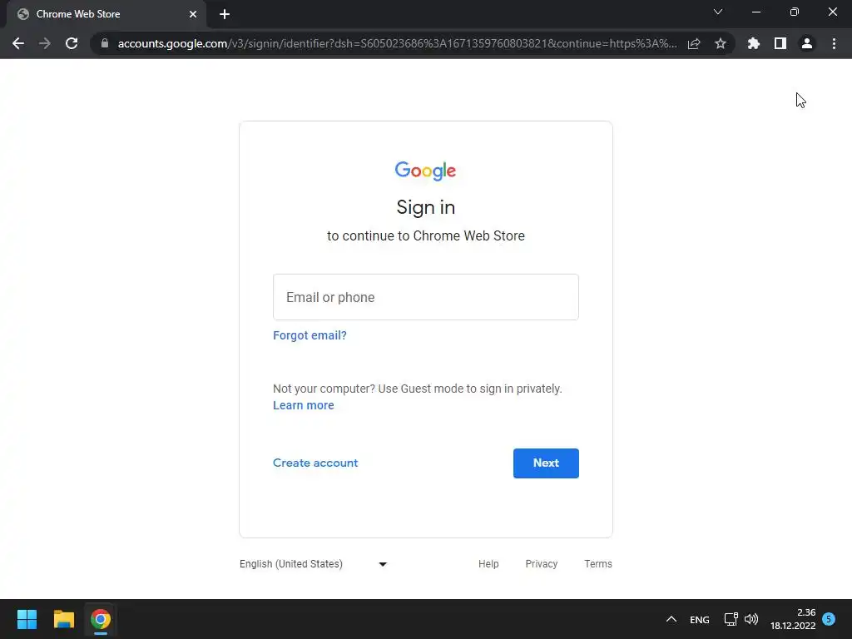The height and width of the screenshot is (639, 852).
Task: Click the address bar URL
Action: [x=397, y=43]
